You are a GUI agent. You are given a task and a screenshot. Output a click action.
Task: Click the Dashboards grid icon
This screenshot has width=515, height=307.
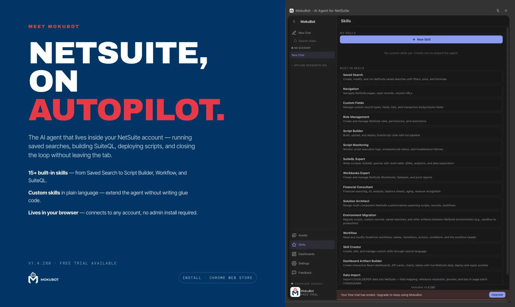[x=294, y=254]
